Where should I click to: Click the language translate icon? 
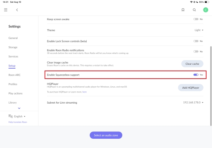[x=10, y=116]
